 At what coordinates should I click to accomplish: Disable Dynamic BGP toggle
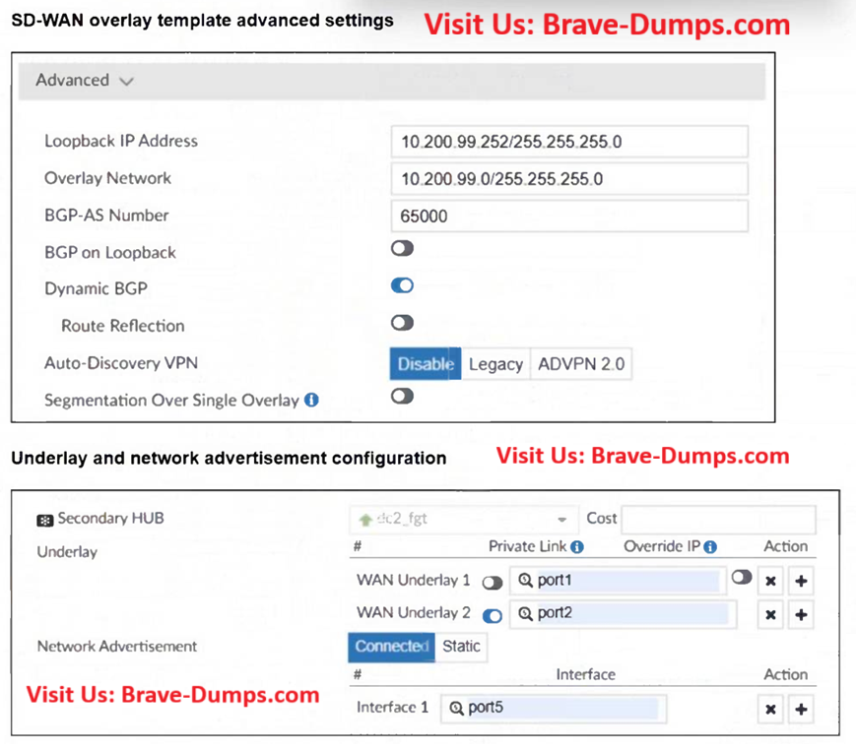(x=402, y=286)
